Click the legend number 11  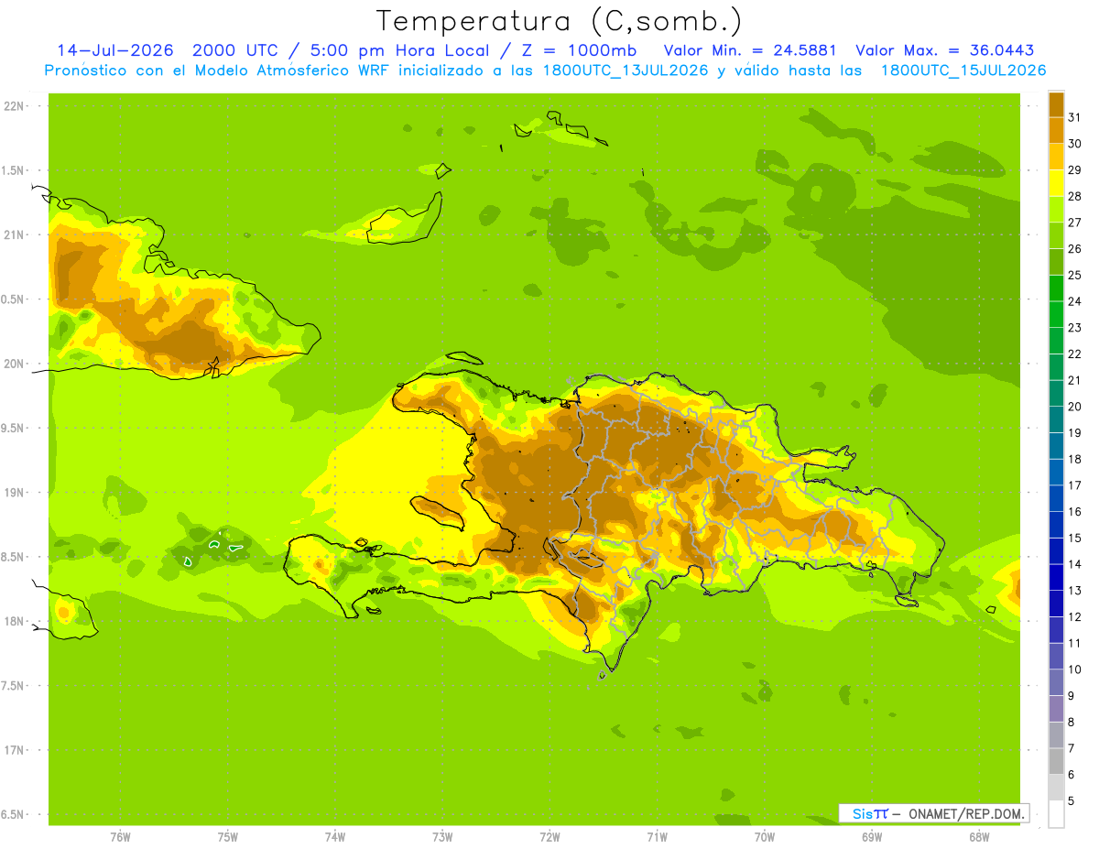[1075, 643]
